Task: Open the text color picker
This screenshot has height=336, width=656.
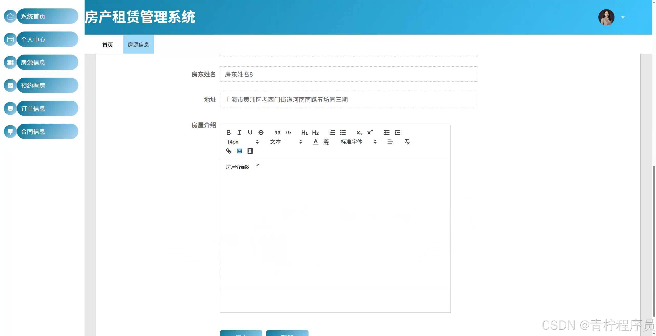Action: 315,142
